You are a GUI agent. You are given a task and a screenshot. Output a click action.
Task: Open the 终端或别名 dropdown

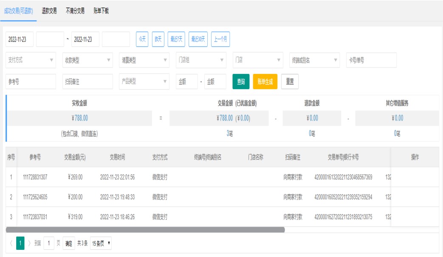315,60
